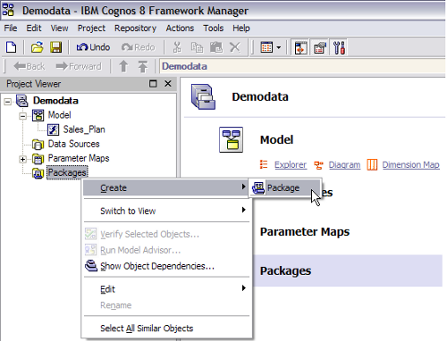Click the up one level arrow
The width and height of the screenshot is (447, 341).
point(123,66)
